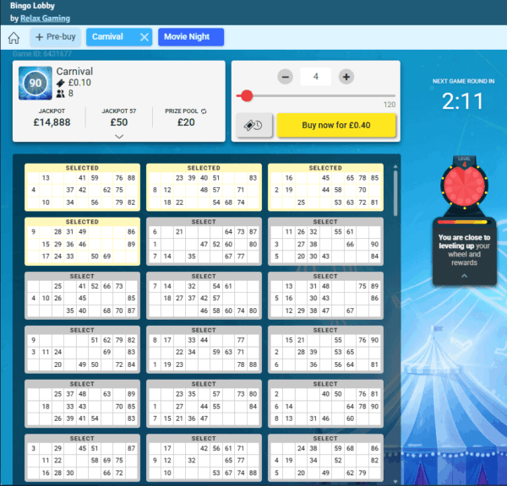
Task: Click the JACKPOT 57 £50 amount
Action: point(119,122)
